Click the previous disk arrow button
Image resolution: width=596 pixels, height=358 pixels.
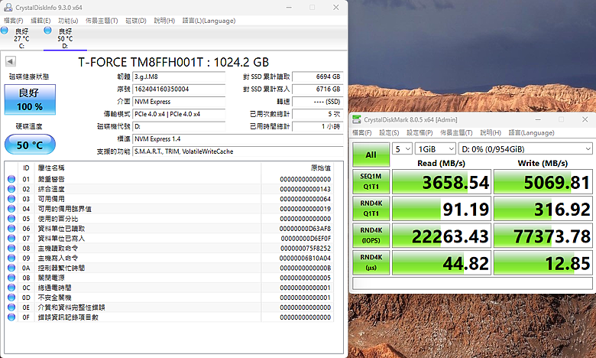[x=11, y=61]
